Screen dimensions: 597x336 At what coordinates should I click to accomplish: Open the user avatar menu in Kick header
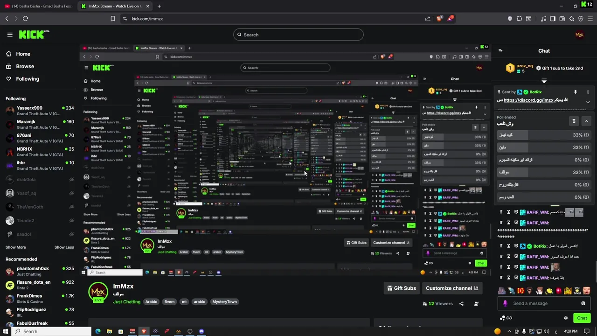pyautogui.click(x=579, y=35)
